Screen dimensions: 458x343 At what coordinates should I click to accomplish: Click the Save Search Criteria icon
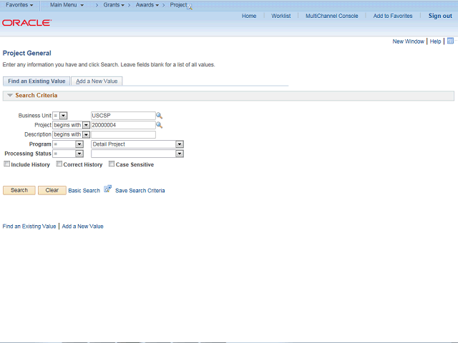[108, 189]
